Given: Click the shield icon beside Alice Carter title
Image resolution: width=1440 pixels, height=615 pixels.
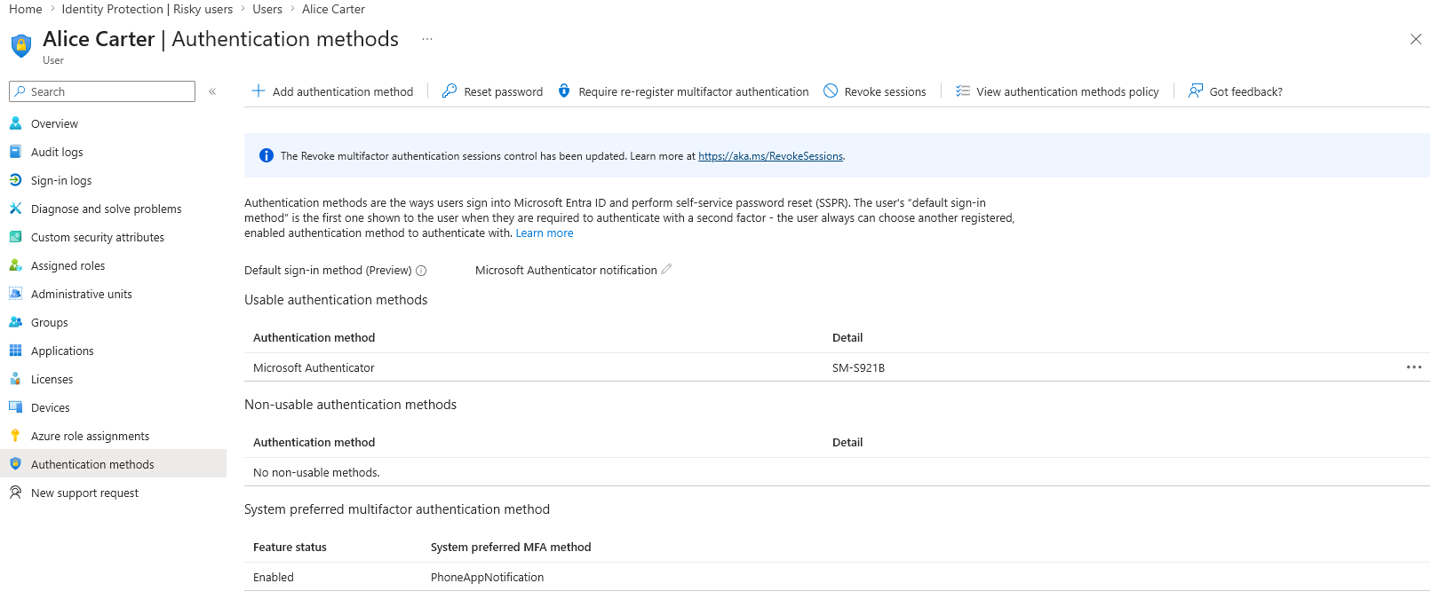Looking at the screenshot, I should 21,45.
